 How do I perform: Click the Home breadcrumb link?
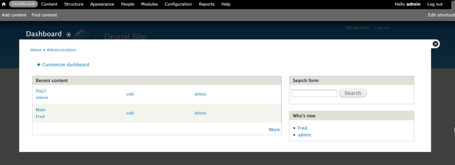click(36, 50)
